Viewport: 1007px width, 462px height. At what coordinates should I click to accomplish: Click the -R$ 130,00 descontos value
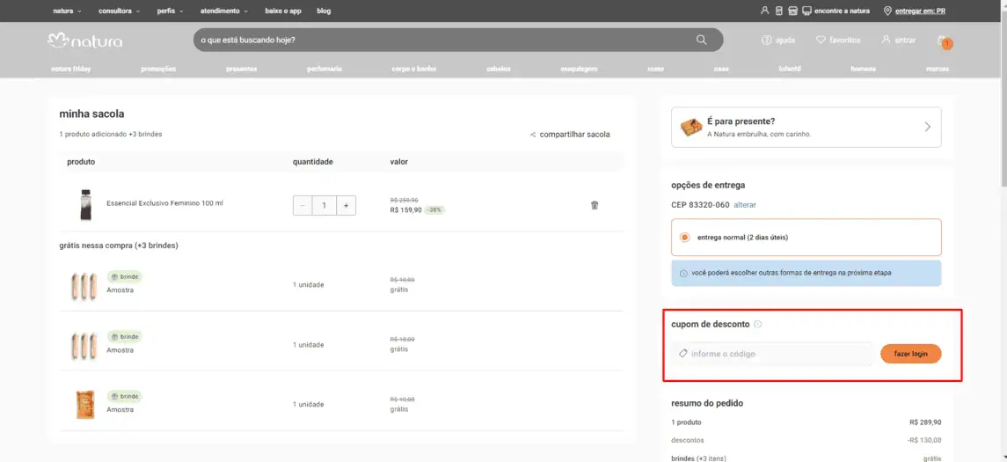924,440
